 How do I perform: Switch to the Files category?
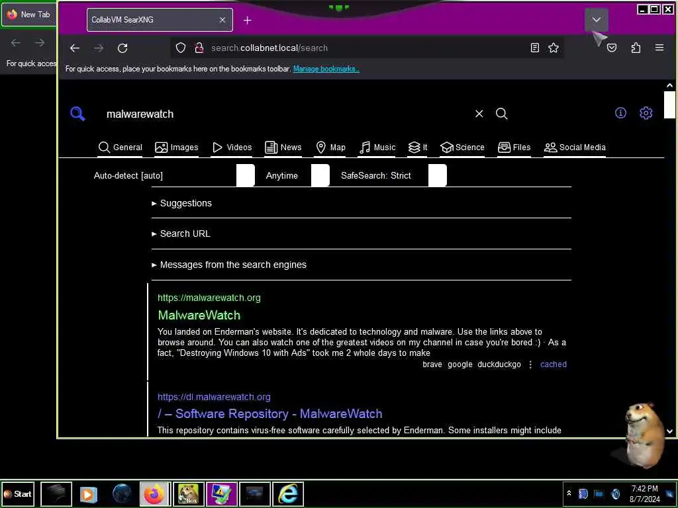click(x=514, y=148)
